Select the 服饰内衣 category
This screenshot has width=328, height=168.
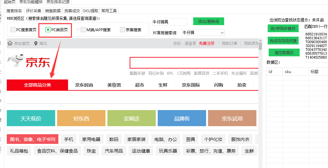(240, 139)
